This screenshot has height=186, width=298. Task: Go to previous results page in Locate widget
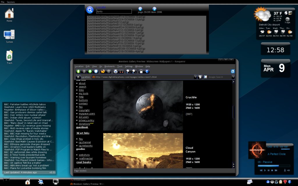click(x=140, y=9)
